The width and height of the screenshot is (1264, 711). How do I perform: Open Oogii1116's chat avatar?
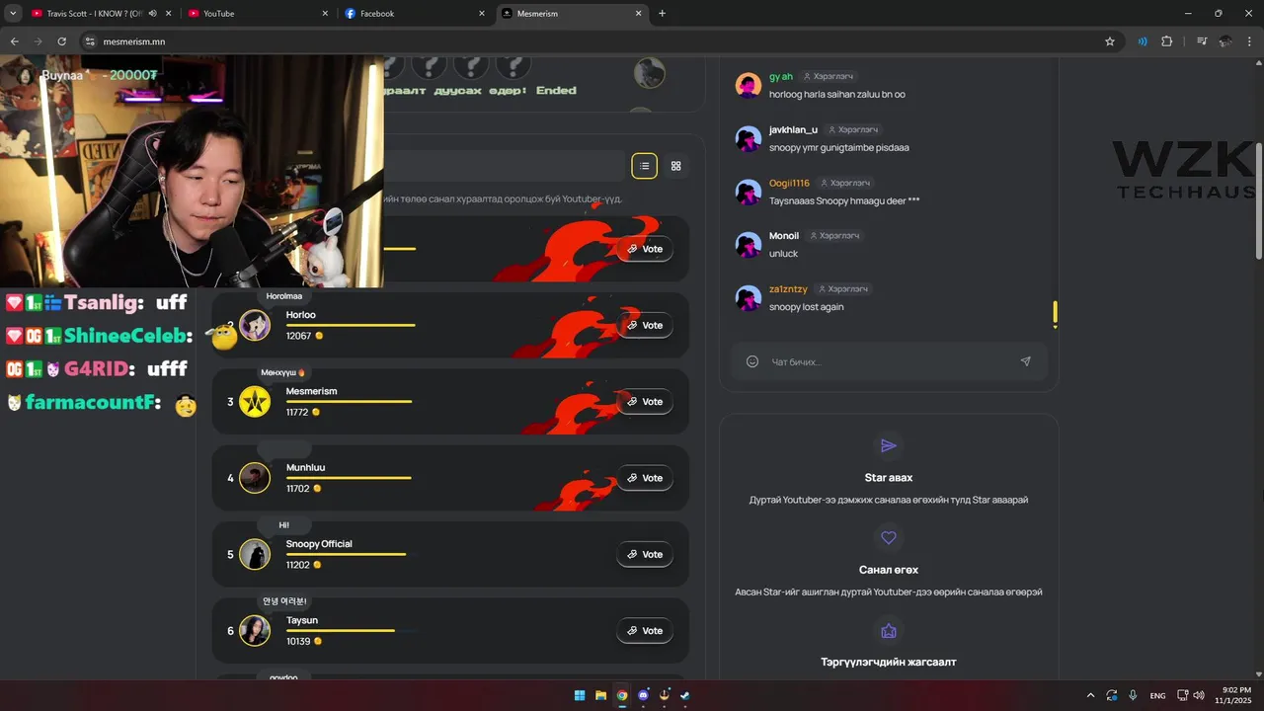tap(749, 192)
